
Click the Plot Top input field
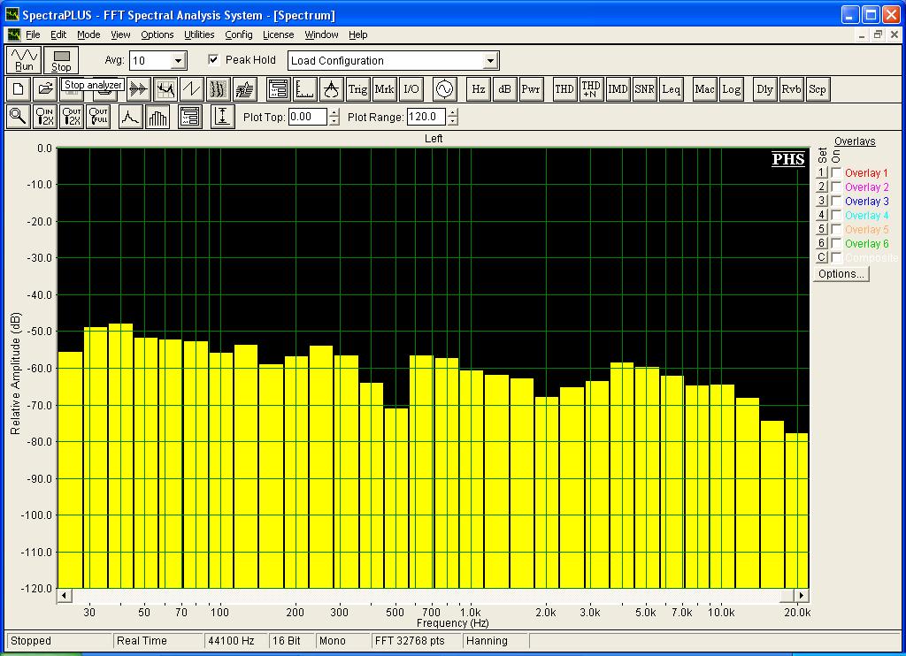[x=307, y=117]
